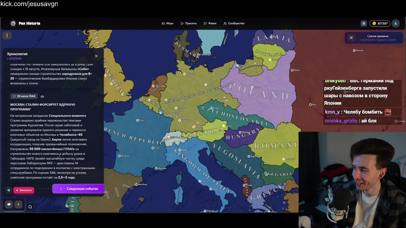
Task: Click the $17.507 coin balance
Action: pyautogui.click(x=380, y=23)
